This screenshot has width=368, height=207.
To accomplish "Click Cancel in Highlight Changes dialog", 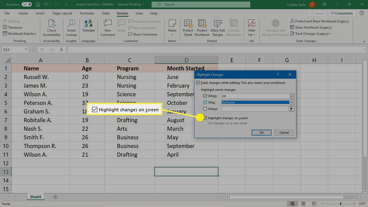I will click(x=284, y=133).
